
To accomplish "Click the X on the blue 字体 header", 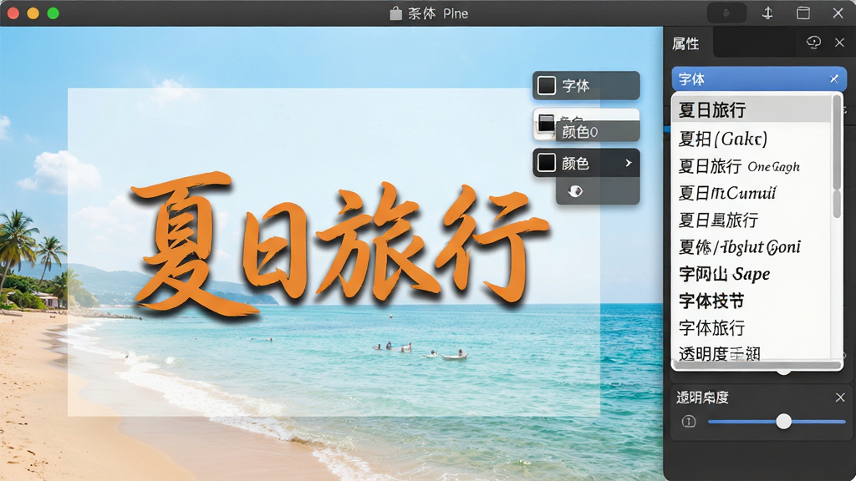I will click(834, 79).
